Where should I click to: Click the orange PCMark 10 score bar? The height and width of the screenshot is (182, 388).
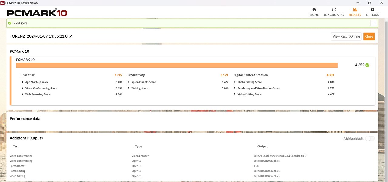coord(177,65)
